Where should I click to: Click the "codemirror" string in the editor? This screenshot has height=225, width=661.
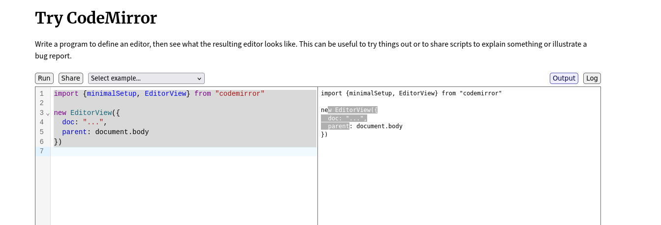pyautogui.click(x=240, y=94)
